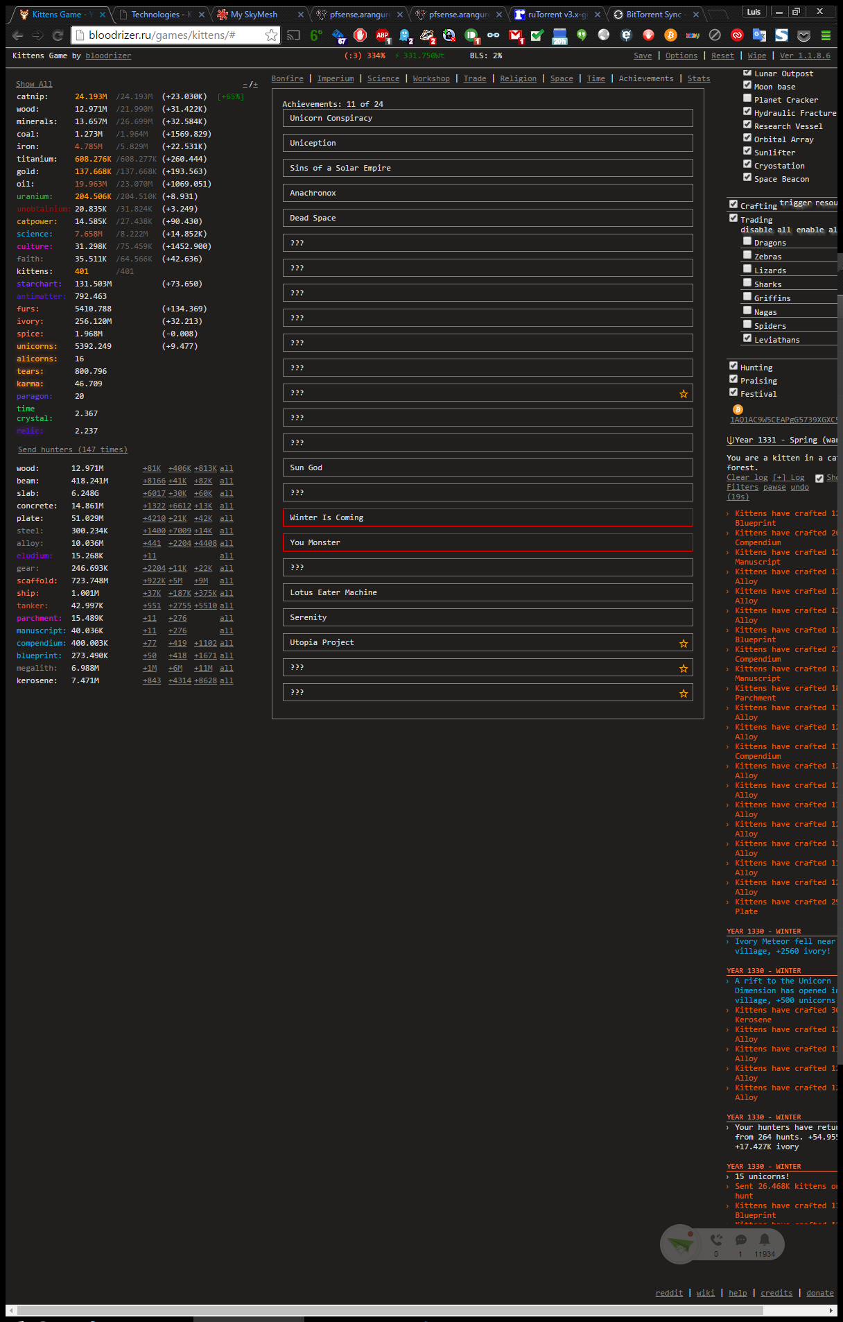Click the Send hunters link
Image resolution: width=843 pixels, height=1322 pixels.
coord(72,449)
